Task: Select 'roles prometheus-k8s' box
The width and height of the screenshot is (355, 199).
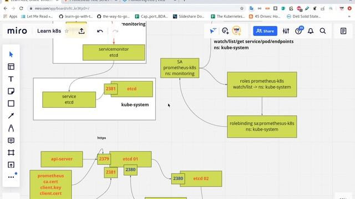Action: [x=262, y=85]
